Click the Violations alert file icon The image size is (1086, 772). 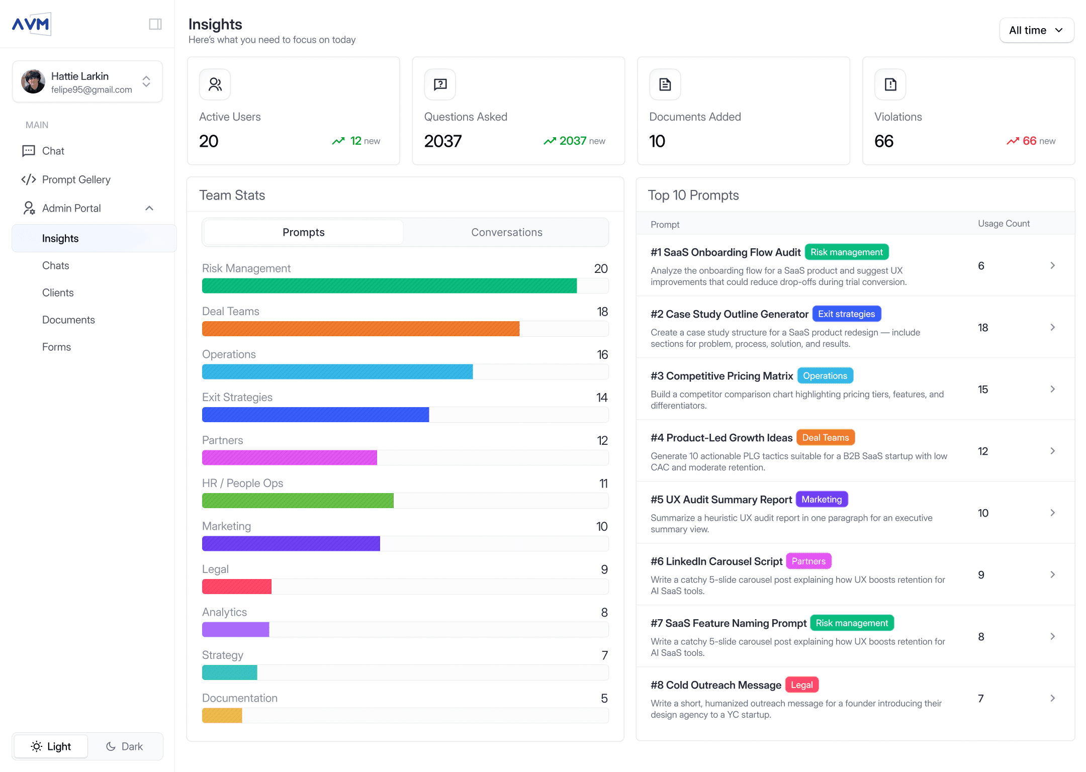click(x=890, y=84)
